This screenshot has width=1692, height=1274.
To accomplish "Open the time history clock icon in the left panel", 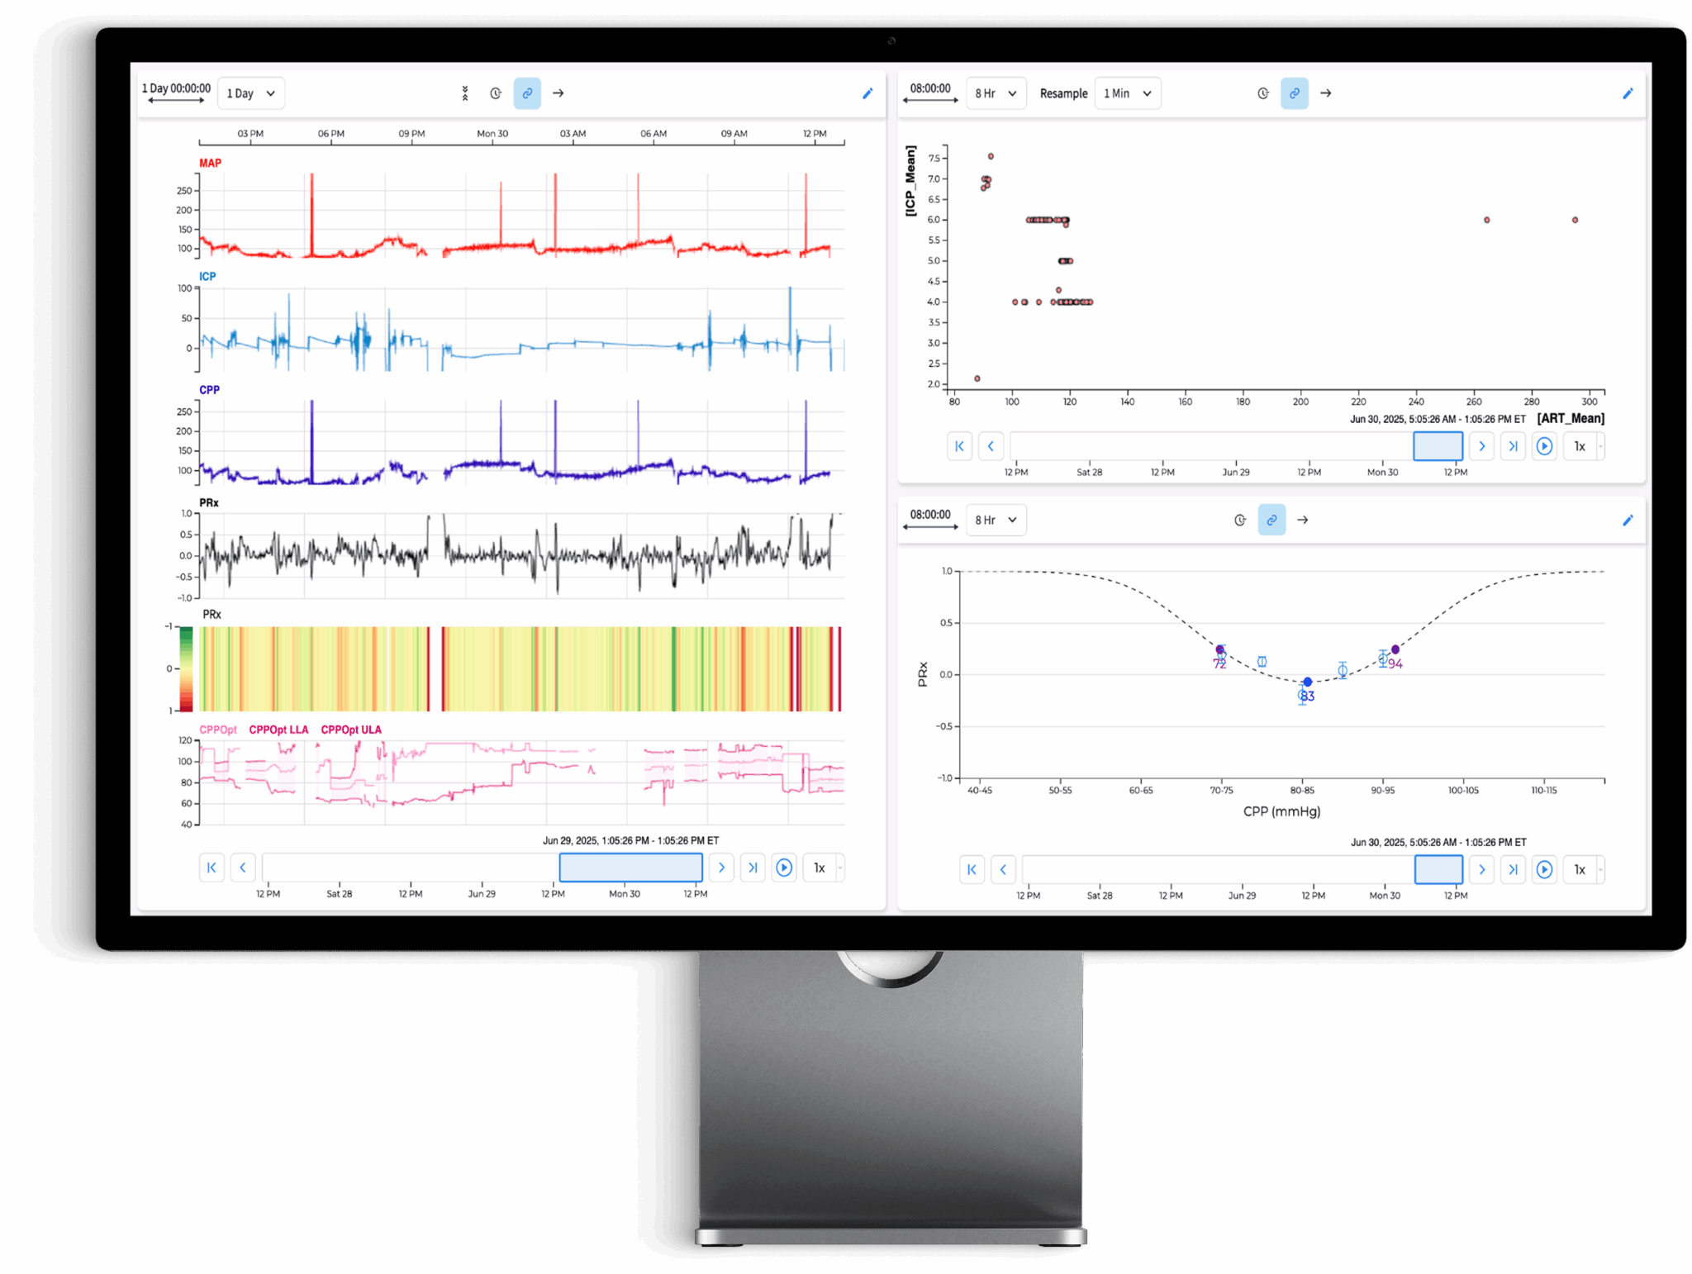I will 495,93.
